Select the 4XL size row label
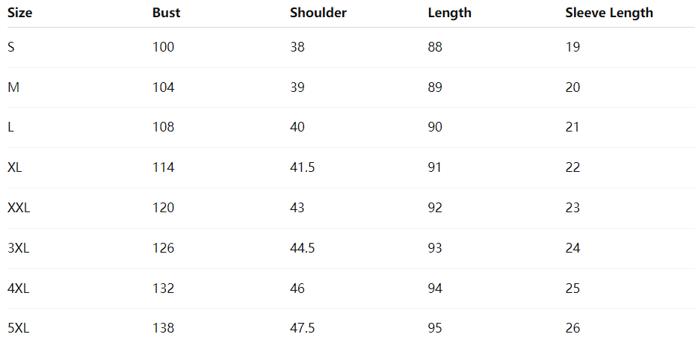The image size is (695, 349). tap(18, 288)
